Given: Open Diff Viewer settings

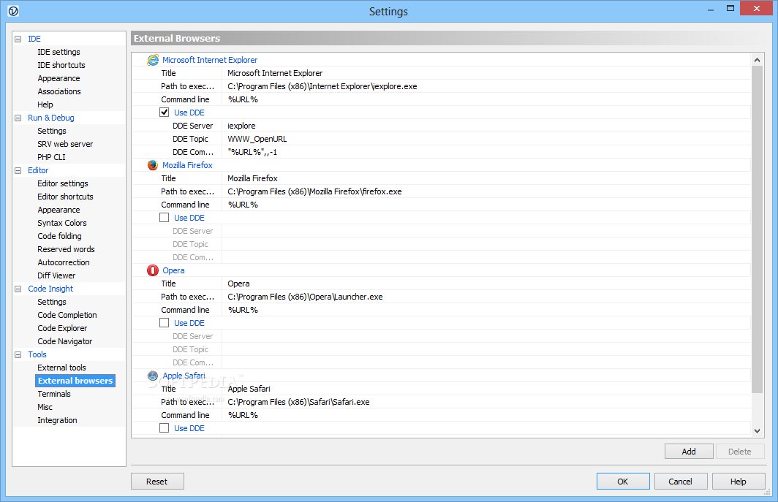Looking at the screenshot, I should 56,275.
